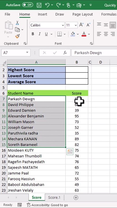Click the Copy icon
This screenshot has width=117, height=208.
point(17,29)
